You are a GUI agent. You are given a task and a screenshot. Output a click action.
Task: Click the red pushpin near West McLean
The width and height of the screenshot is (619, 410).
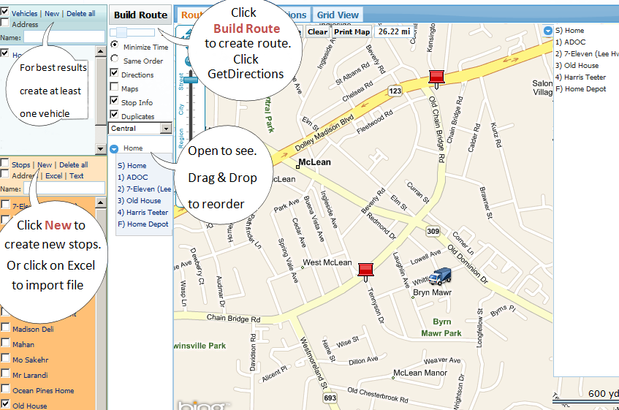(x=365, y=273)
